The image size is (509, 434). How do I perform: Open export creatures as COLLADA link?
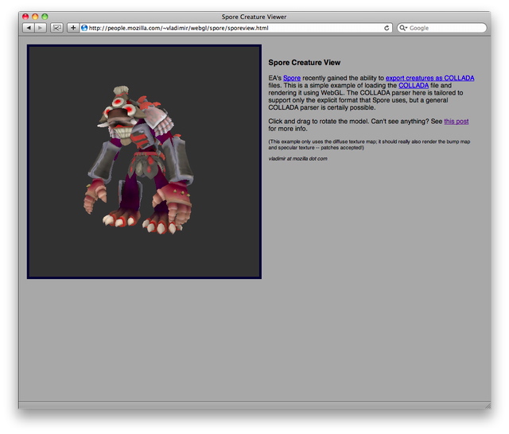coord(429,78)
